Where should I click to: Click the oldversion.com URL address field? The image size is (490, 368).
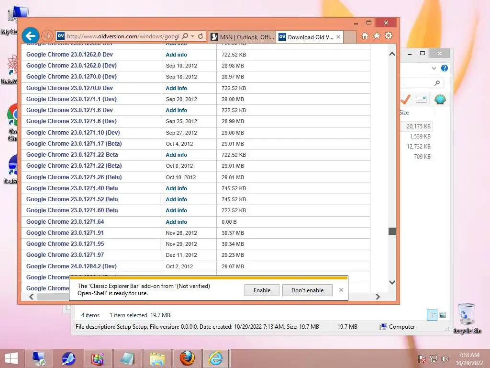[x=123, y=36]
